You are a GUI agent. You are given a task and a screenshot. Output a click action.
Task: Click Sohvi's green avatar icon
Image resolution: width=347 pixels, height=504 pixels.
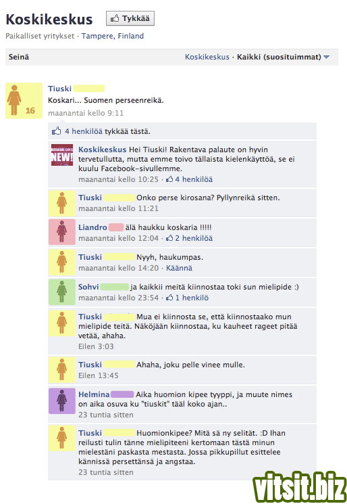(x=62, y=292)
